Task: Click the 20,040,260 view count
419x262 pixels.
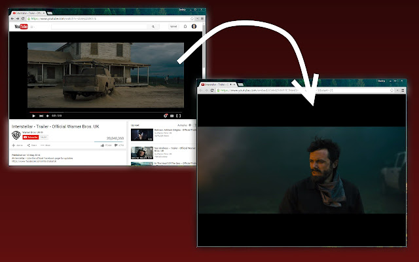Action: (115, 138)
